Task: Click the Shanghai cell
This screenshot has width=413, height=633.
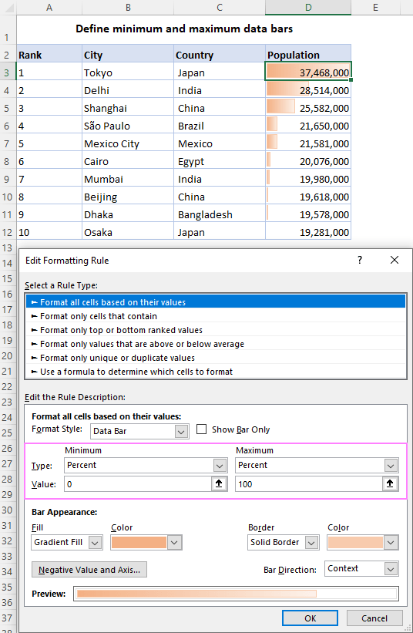Action: [128, 108]
